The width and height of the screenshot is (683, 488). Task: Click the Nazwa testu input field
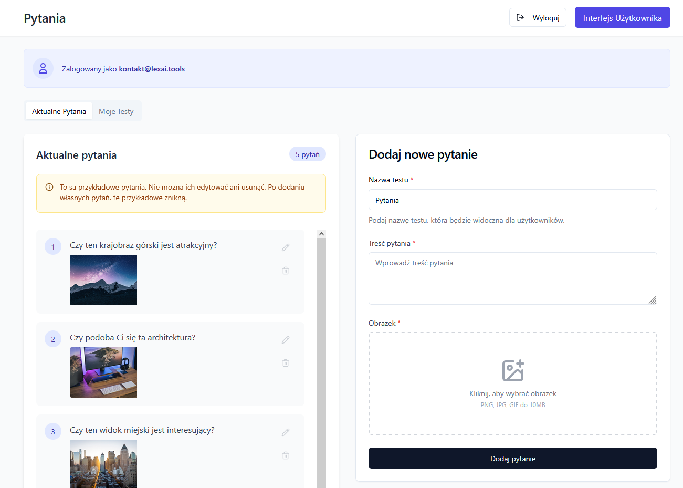tap(512, 200)
